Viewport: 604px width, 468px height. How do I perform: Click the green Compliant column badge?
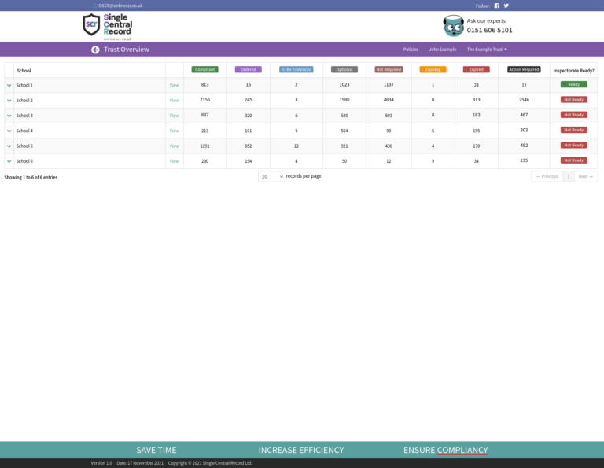click(204, 69)
